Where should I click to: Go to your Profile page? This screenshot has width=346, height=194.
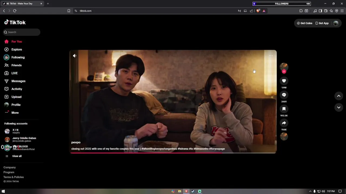(x=12, y=105)
